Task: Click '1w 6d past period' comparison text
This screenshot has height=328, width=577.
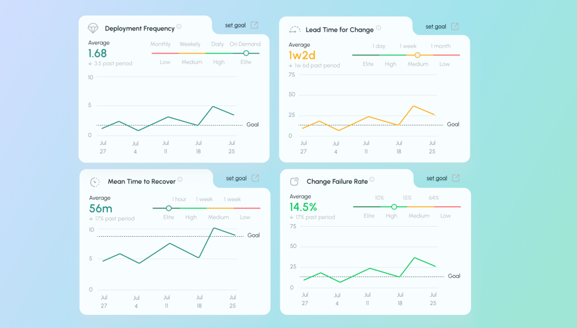Action: point(317,65)
